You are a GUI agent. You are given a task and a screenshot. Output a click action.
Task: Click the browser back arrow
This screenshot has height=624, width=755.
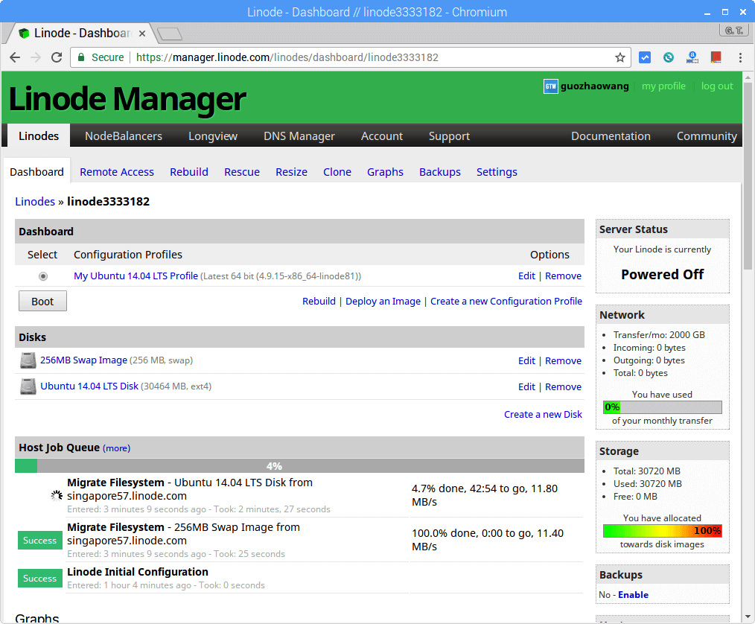click(x=15, y=57)
